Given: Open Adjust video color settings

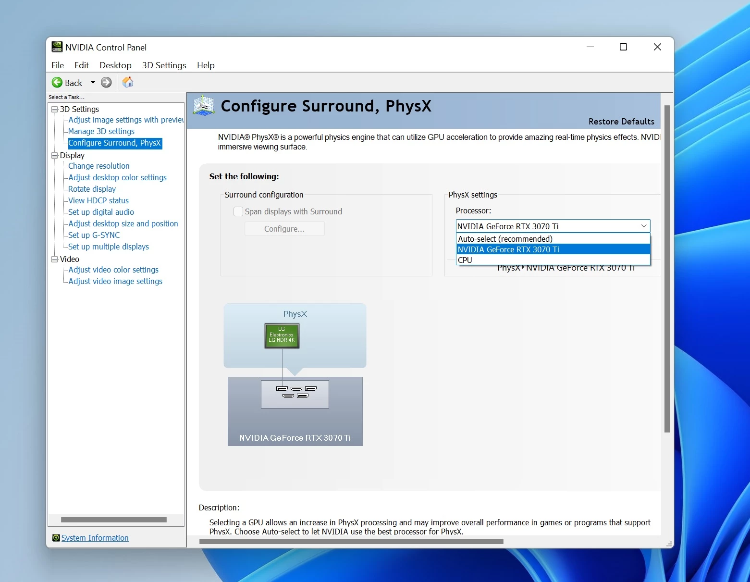Looking at the screenshot, I should pyautogui.click(x=113, y=270).
